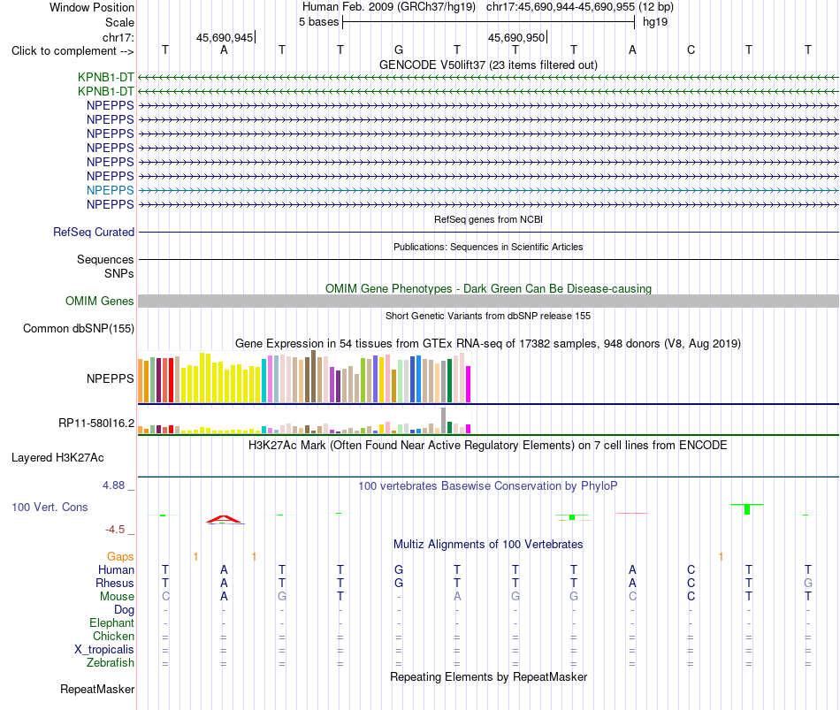
Task: Click base C in the top sequence row
Action: point(691,50)
